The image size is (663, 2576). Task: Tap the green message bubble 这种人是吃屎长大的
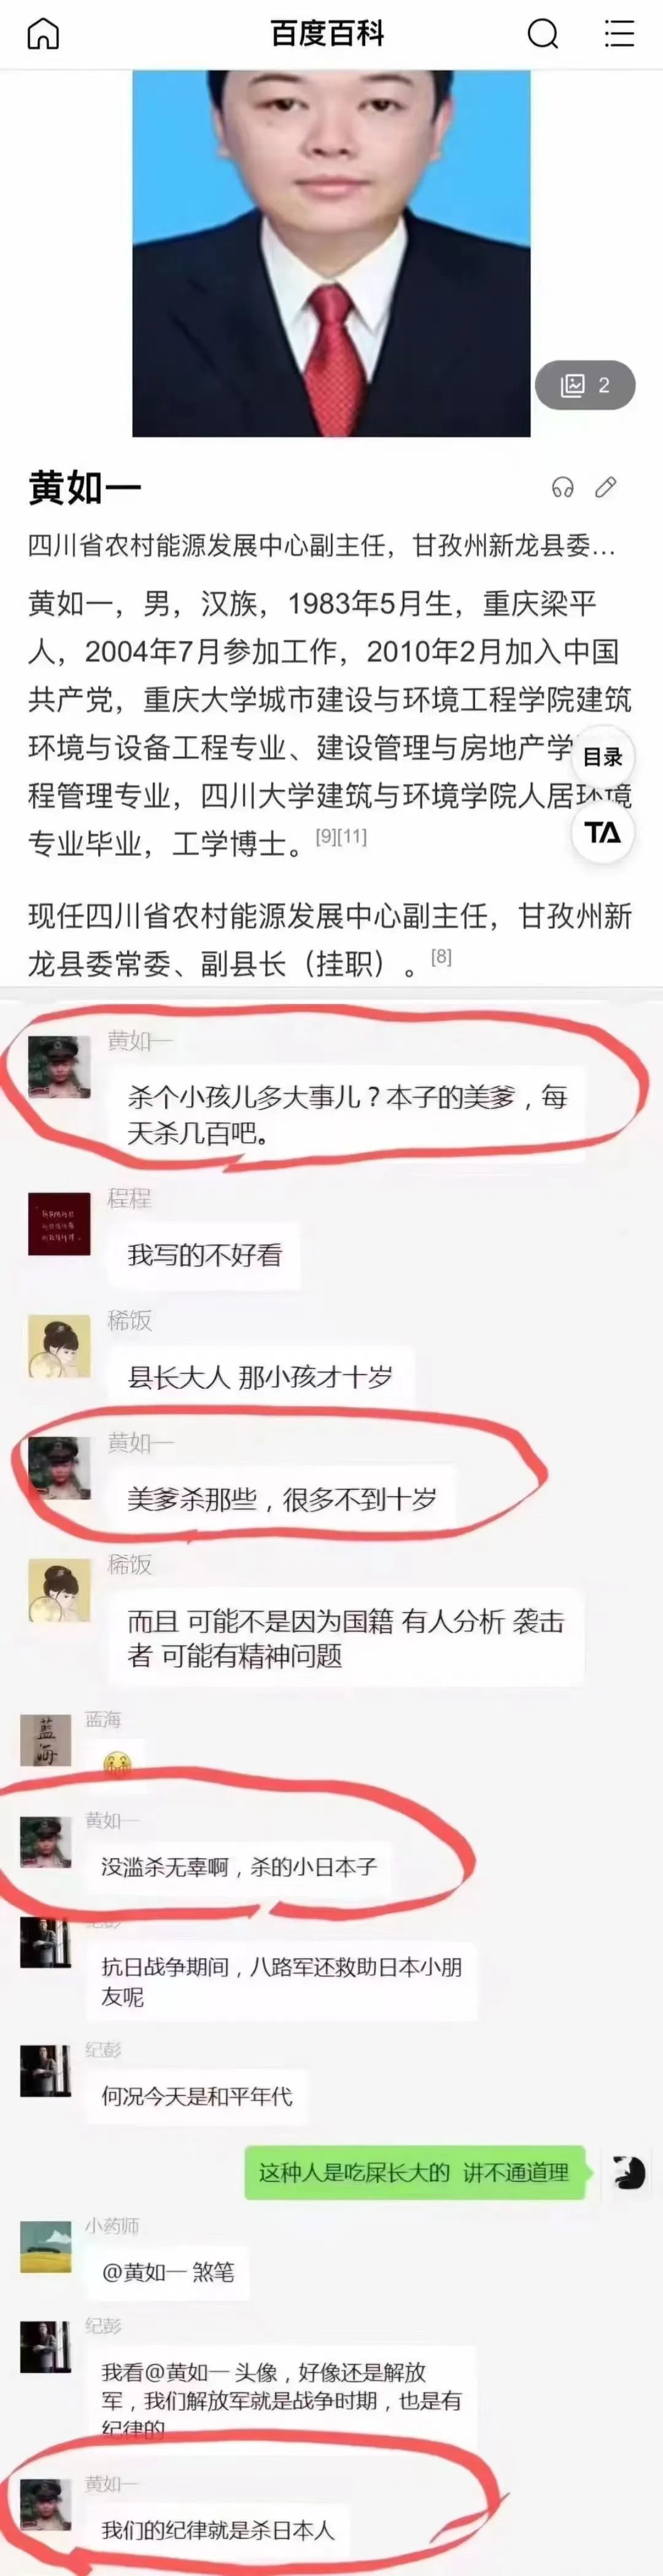click(414, 2172)
